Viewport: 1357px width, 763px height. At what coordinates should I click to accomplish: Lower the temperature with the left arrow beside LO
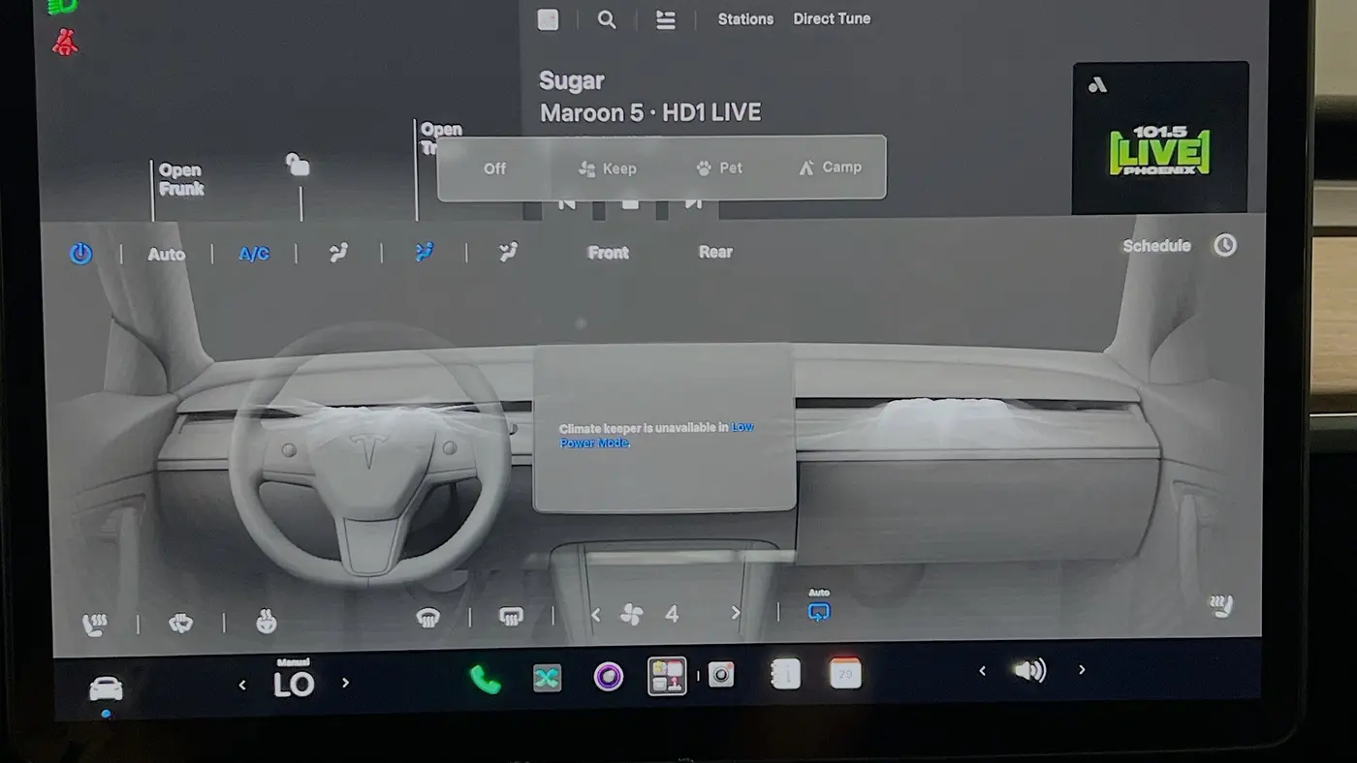(242, 685)
